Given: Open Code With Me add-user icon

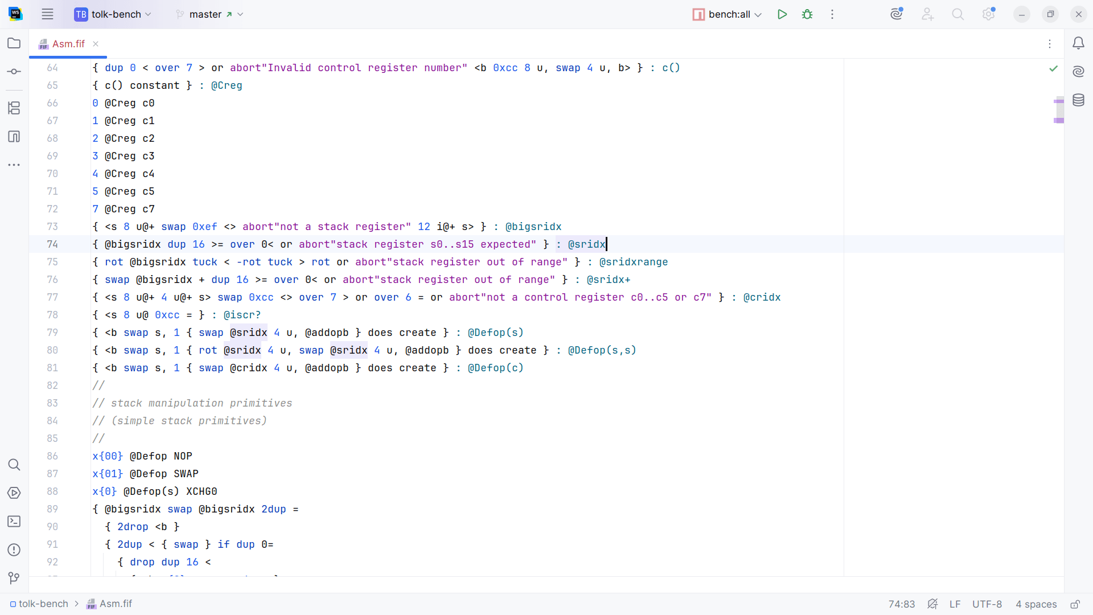Looking at the screenshot, I should [x=928, y=14].
